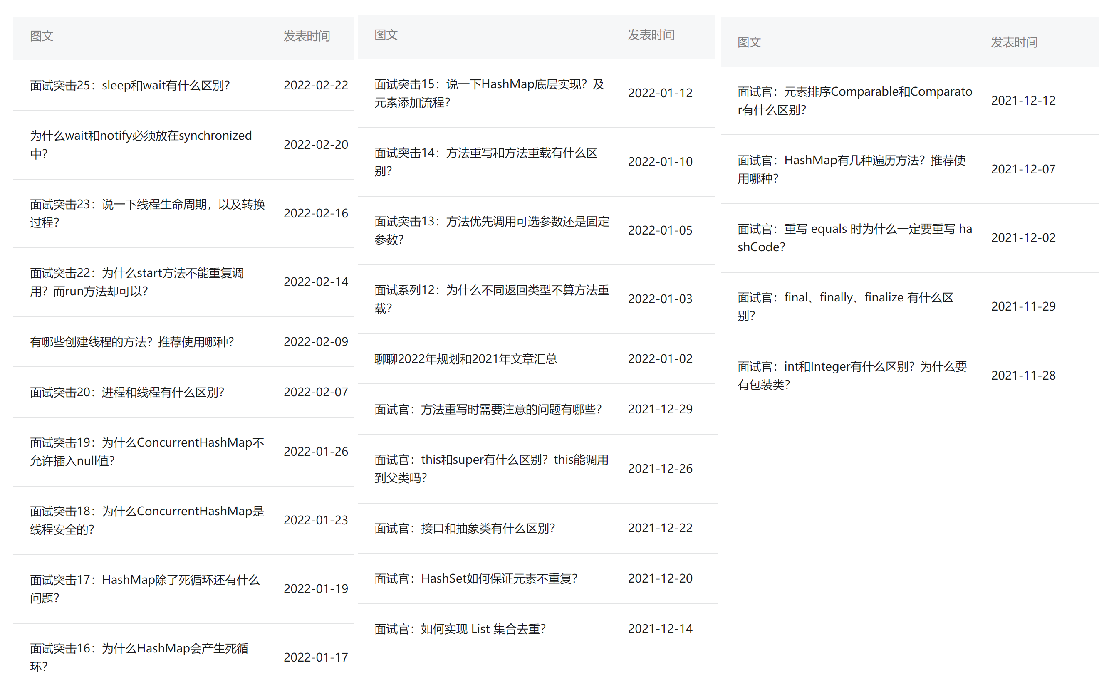Open 面试官：元素排序Comparable和Comparator有什么区别

pos(854,101)
